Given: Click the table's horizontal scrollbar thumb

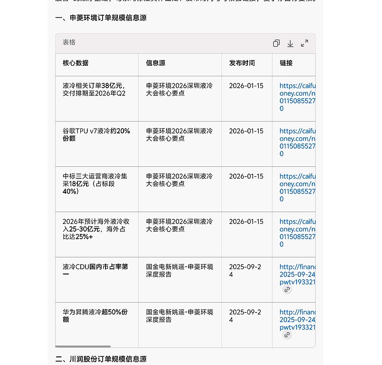Looking at the screenshot, I should [83, 346].
